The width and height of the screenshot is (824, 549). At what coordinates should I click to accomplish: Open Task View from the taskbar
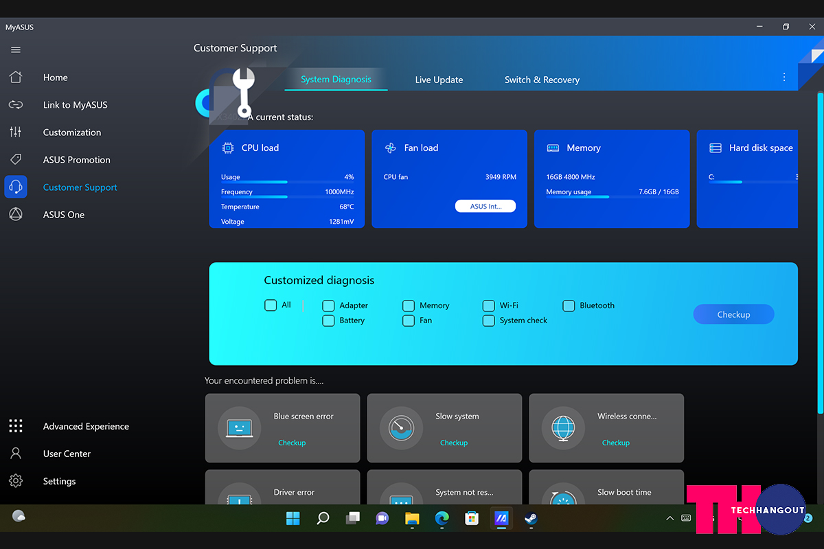coord(353,518)
